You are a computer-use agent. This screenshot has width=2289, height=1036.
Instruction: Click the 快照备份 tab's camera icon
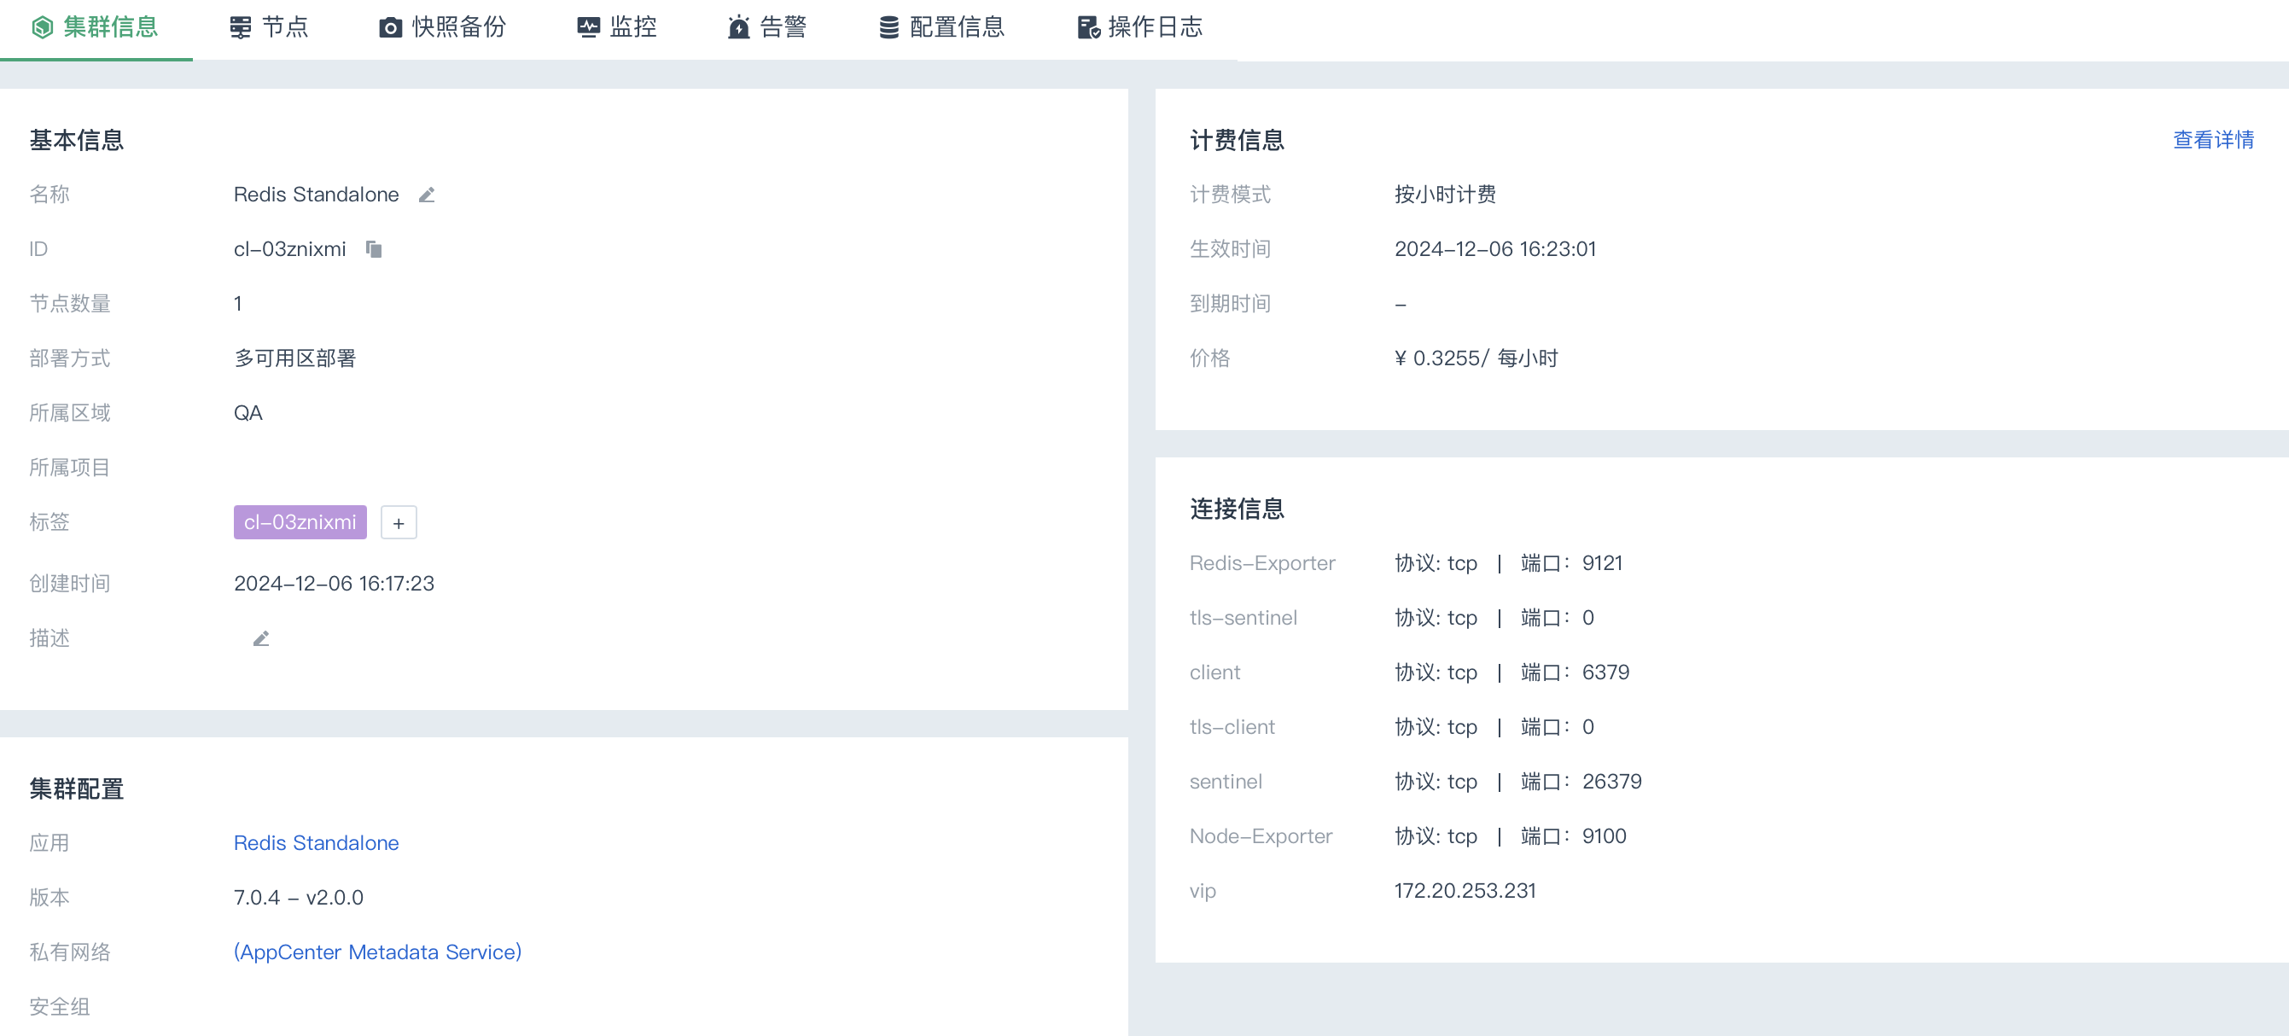(x=390, y=27)
